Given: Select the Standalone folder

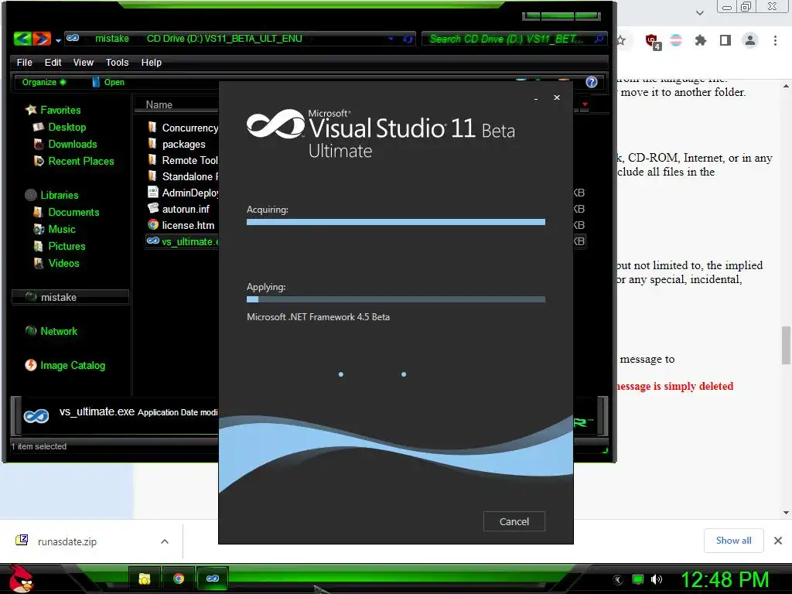Looking at the screenshot, I should click(x=183, y=176).
